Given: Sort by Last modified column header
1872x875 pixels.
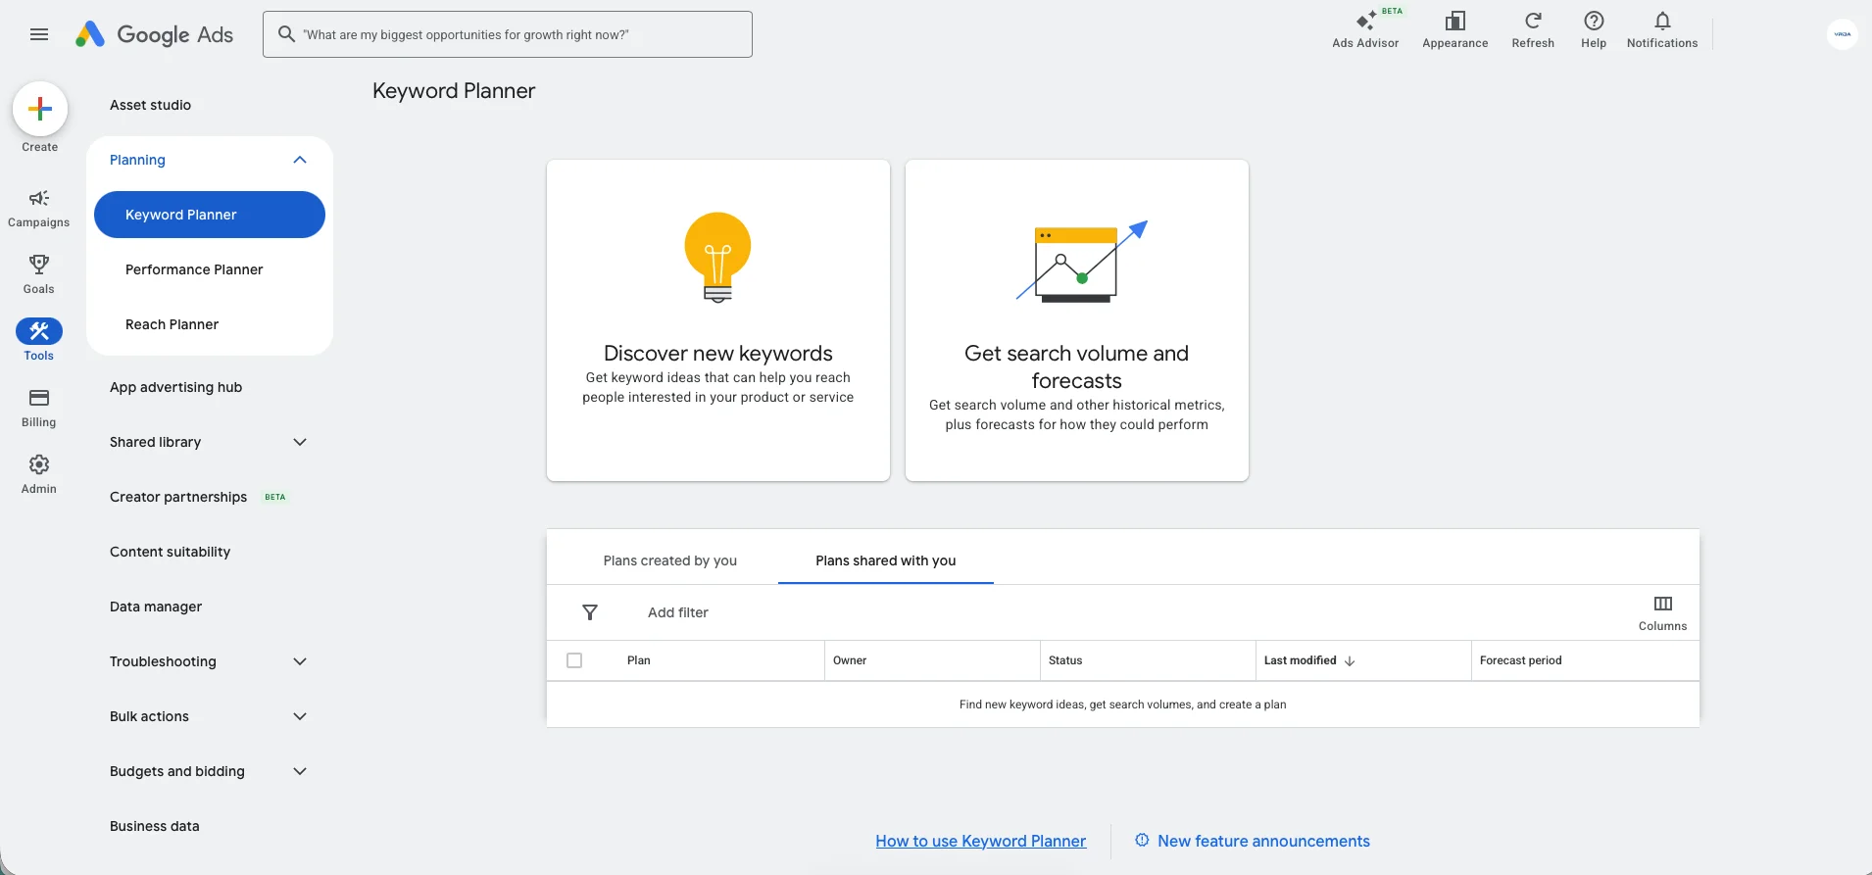Looking at the screenshot, I should (1301, 660).
